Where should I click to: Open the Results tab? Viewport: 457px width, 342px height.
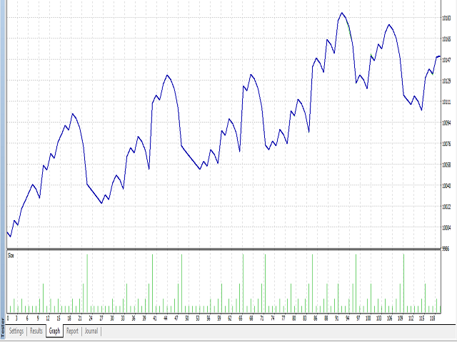click(x=36, y=331)
